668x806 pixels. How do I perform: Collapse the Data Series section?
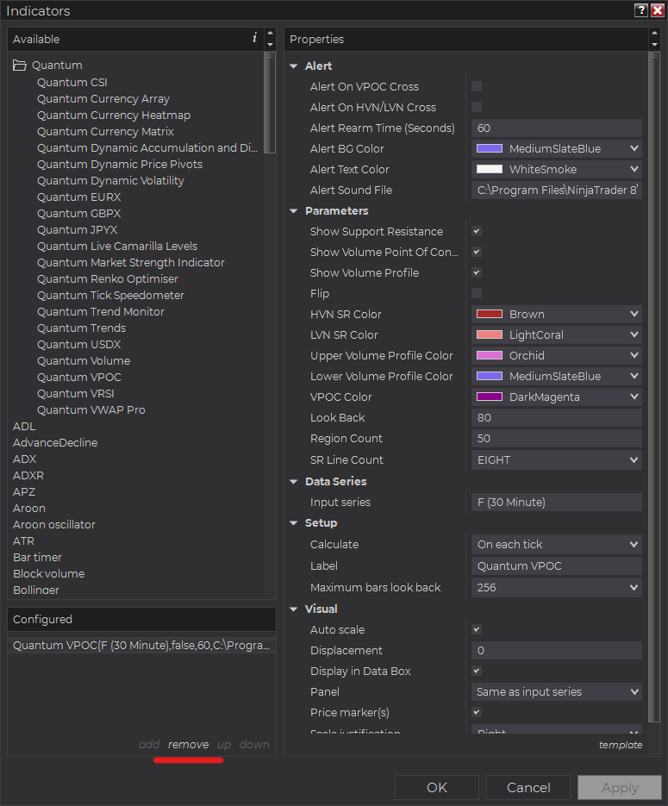[293, 482]
